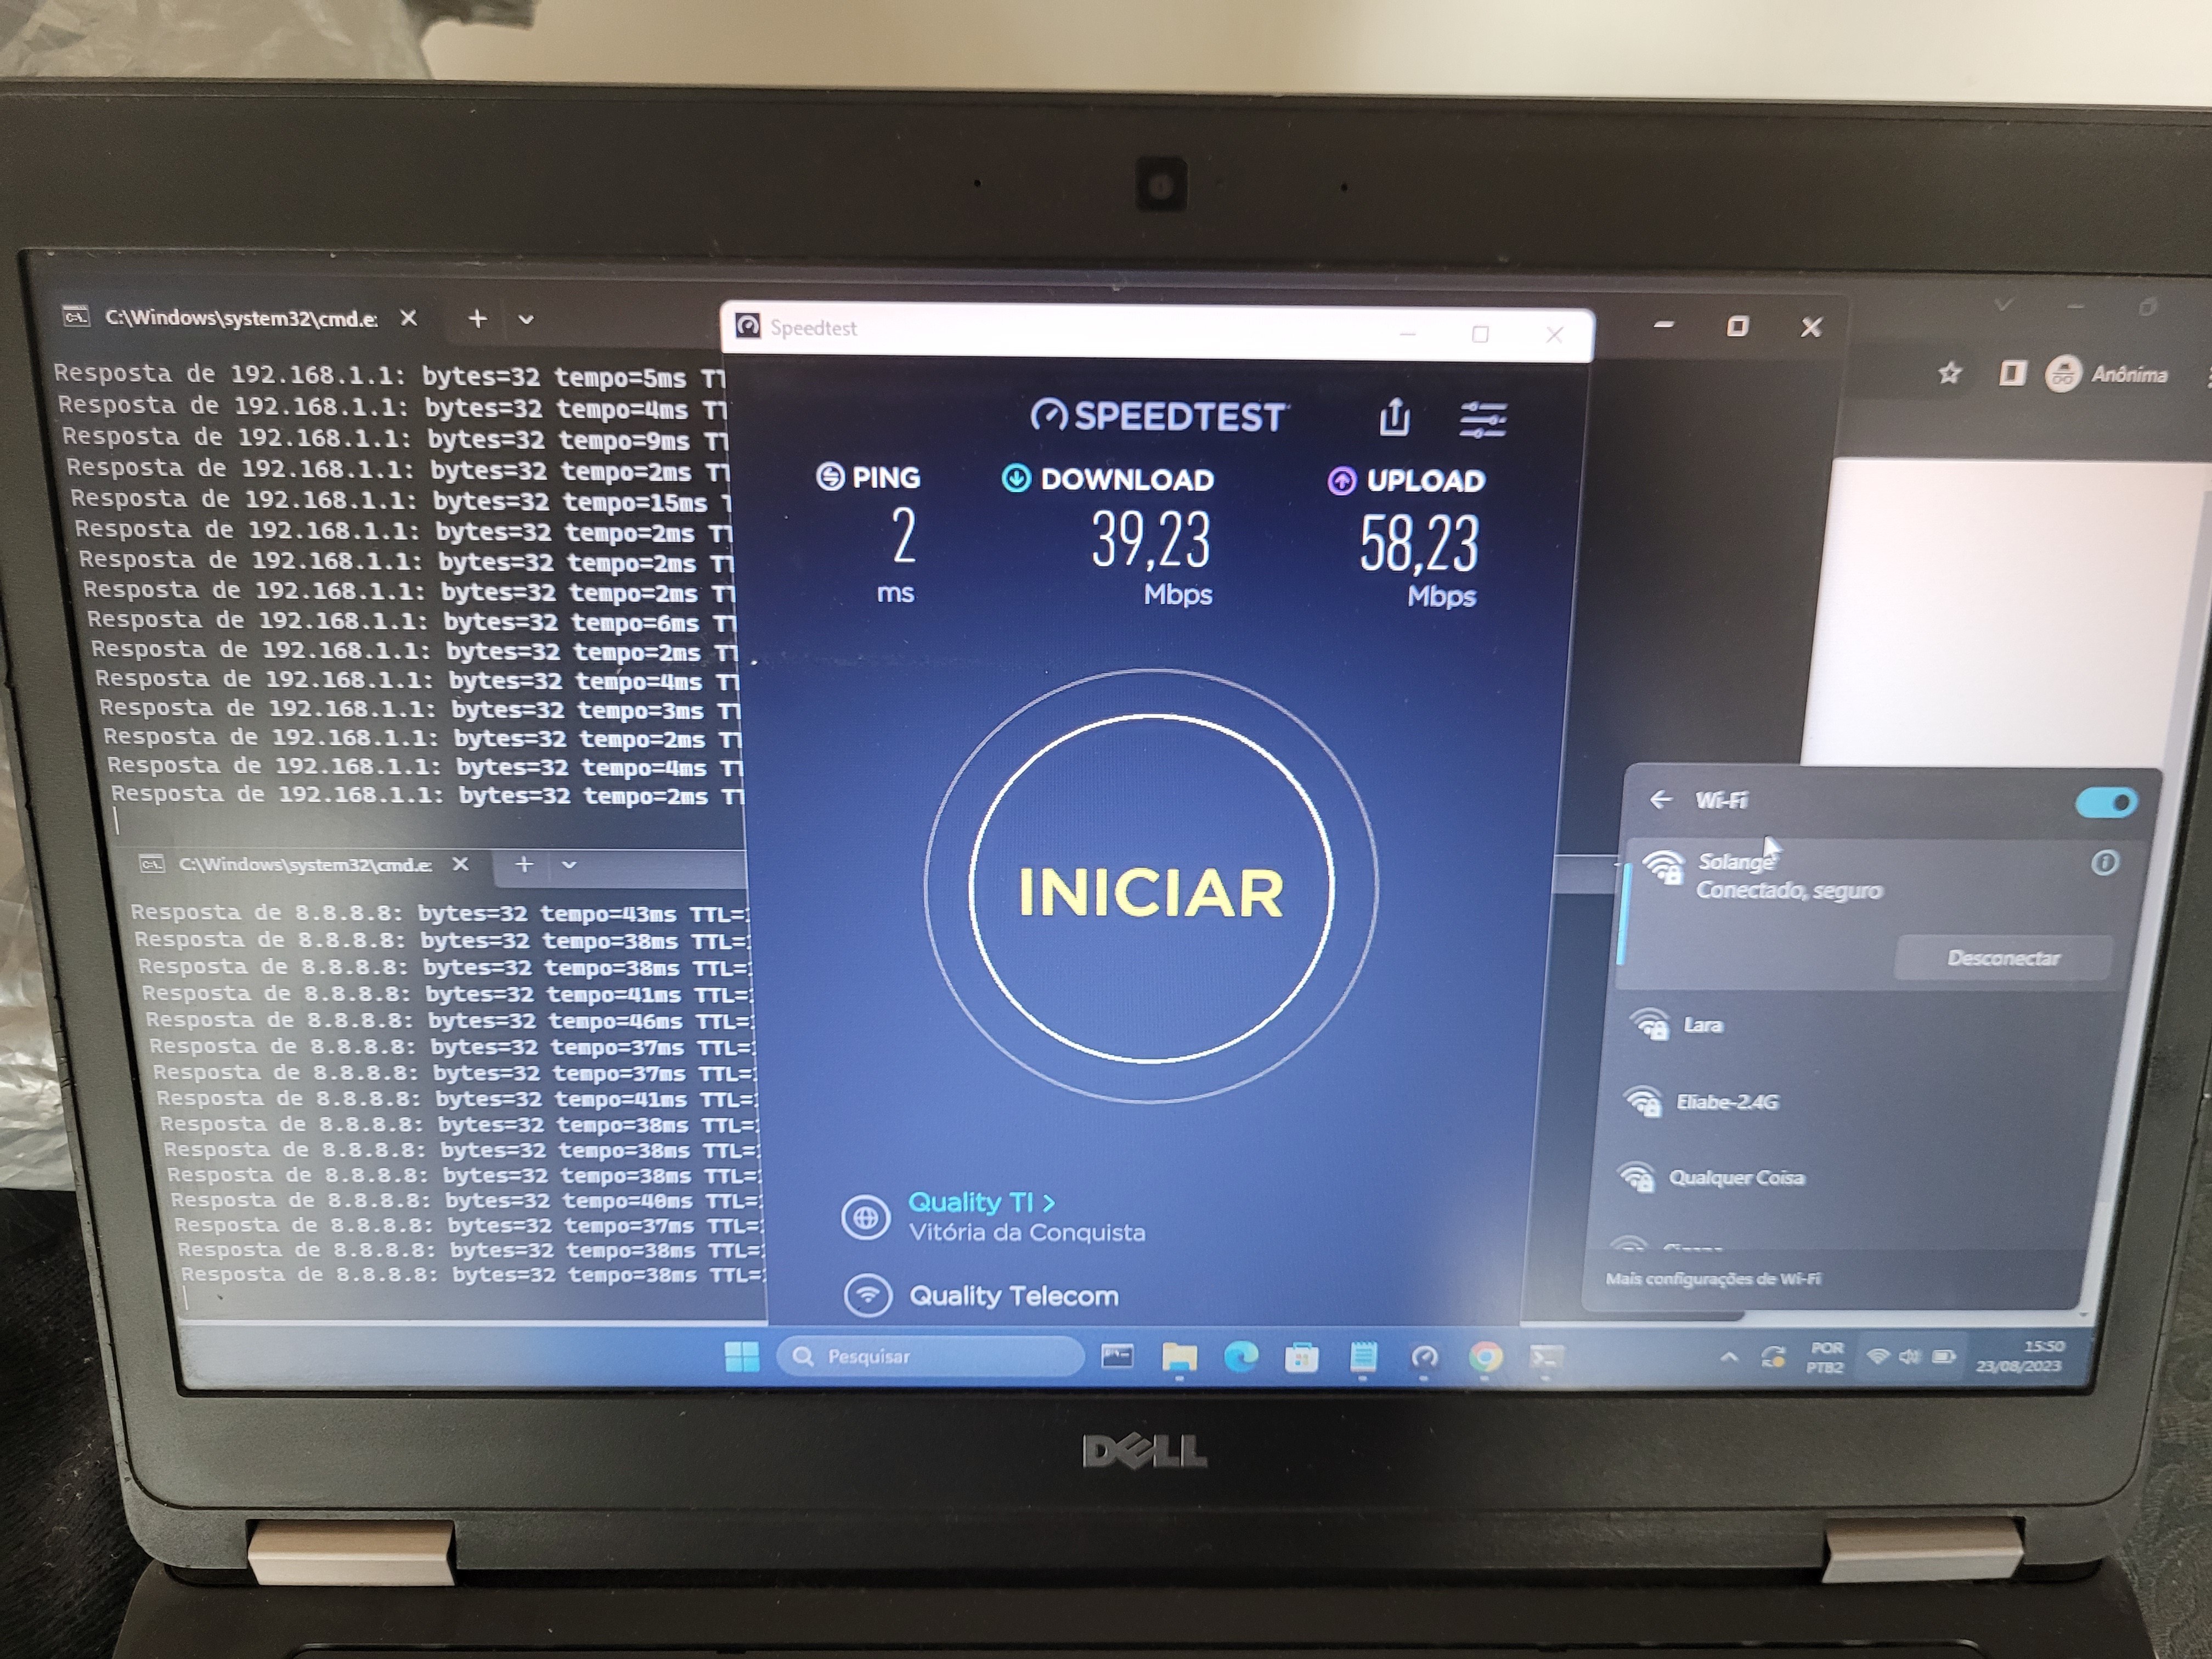This screenshot has height=1659, width=2212.
Task: Open the Speedtest settings sliders icon
Action: coord(1482,420)
